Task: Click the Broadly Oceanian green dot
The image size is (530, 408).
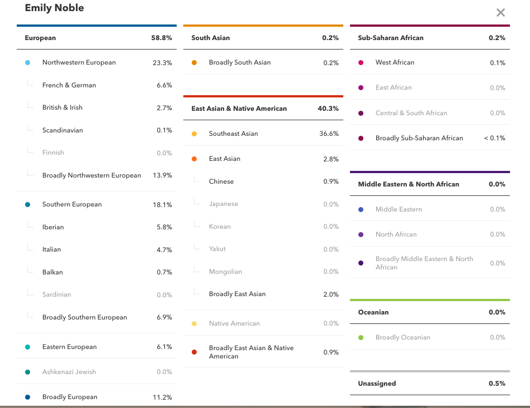Action: [361, 338]
